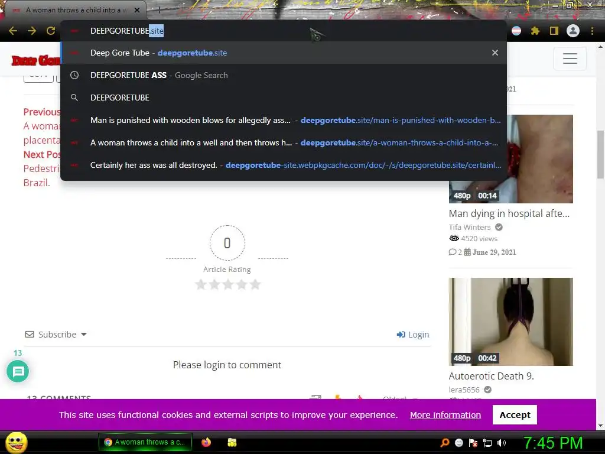605x454 pixels.
Task: Click the magnifier icon beside DEEPGORETUBE
Action: [x=74, y=98]
